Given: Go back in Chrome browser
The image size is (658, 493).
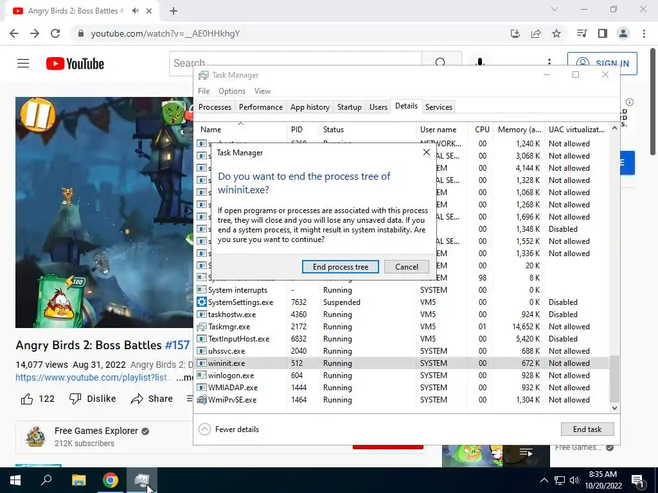Looking at the screenshot, I should [x=14, y=33].
